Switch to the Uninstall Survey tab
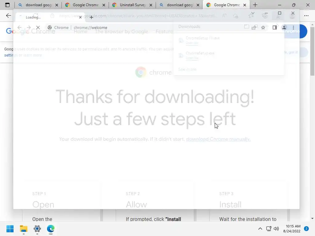 (132, 5)
